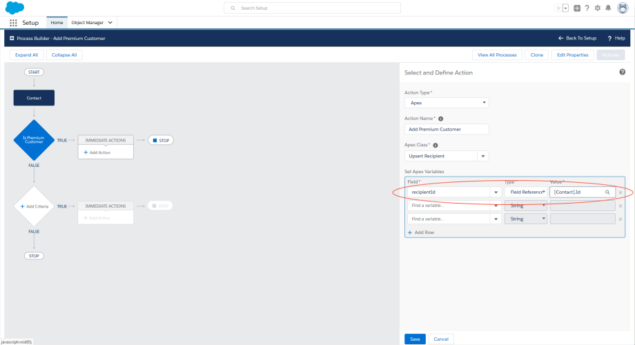Open the global actions plus icon
635x345 pixels.
577,8
